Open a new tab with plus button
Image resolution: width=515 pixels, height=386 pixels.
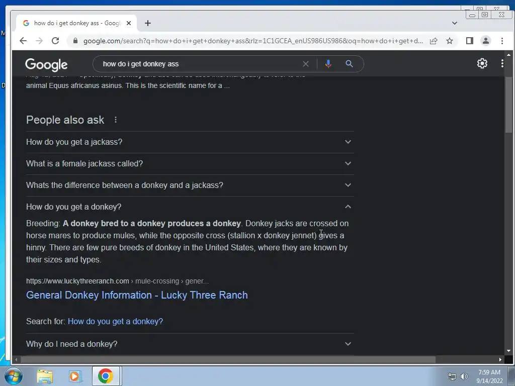click(148, 23)
